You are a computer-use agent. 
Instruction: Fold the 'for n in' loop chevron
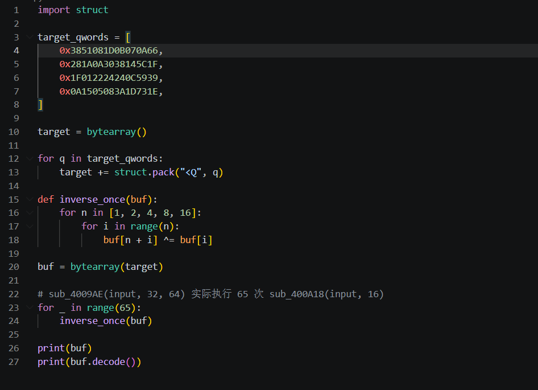pyautogui.click(x=30, y=213)
